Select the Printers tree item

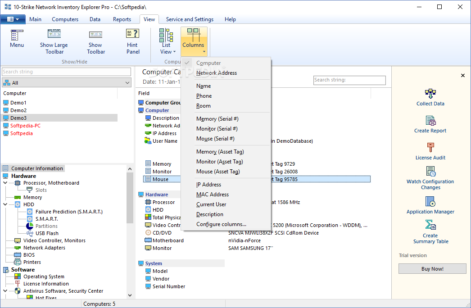[x=32, y=262]
